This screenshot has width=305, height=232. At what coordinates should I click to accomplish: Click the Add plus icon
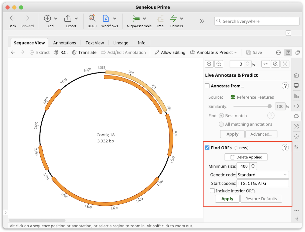pyautogui.click(x=47, y=18)
